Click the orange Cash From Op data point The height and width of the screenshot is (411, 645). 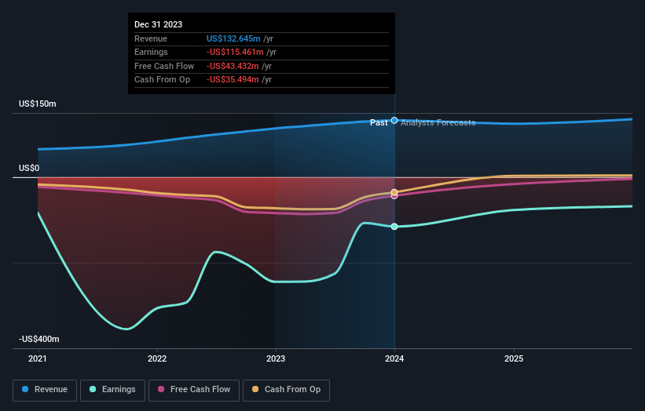394,192
